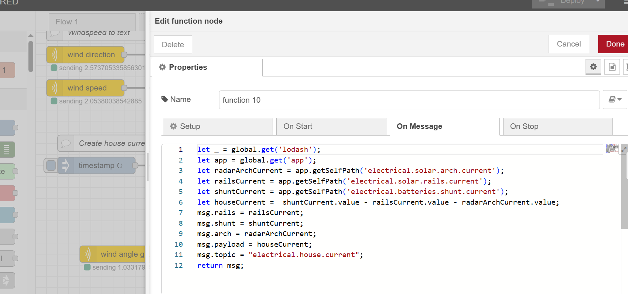Select the Properties tab
Screen dimensions: 628x294
207,67
